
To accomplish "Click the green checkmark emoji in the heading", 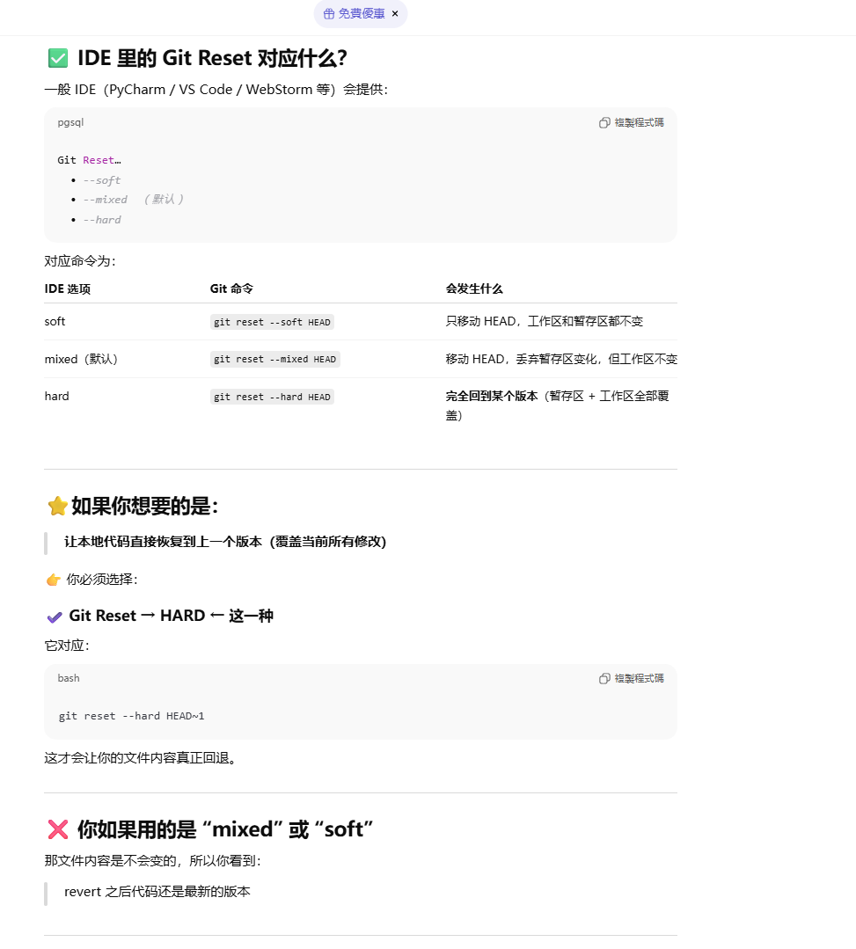I will coord(58,58).
